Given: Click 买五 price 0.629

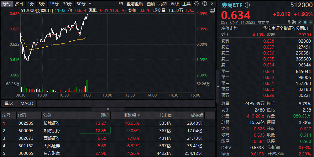Looking at the screenshot, I should coord(269,96).
